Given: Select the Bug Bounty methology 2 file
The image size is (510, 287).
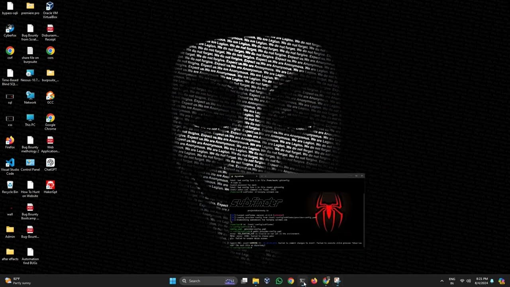Looking at the screenshot, I should (x=30, y=144).
